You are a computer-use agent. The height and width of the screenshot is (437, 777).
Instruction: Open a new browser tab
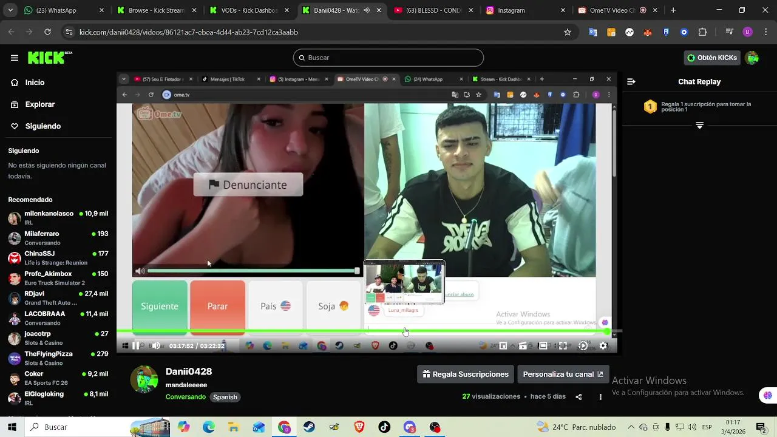[x=673, y=10]
